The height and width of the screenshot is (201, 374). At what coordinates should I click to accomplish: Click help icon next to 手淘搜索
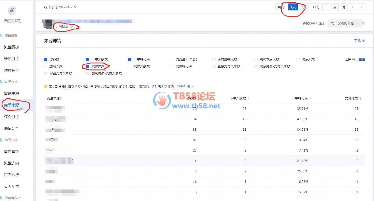71,26
